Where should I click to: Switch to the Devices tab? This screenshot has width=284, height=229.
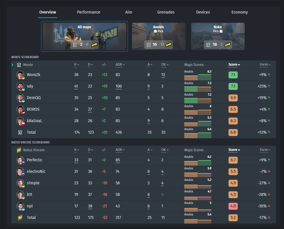[x=203, y=12]
